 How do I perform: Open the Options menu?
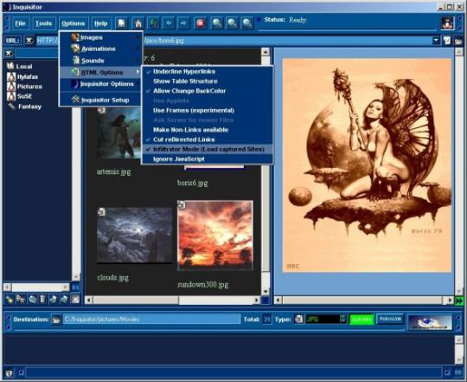pos(74,23)
